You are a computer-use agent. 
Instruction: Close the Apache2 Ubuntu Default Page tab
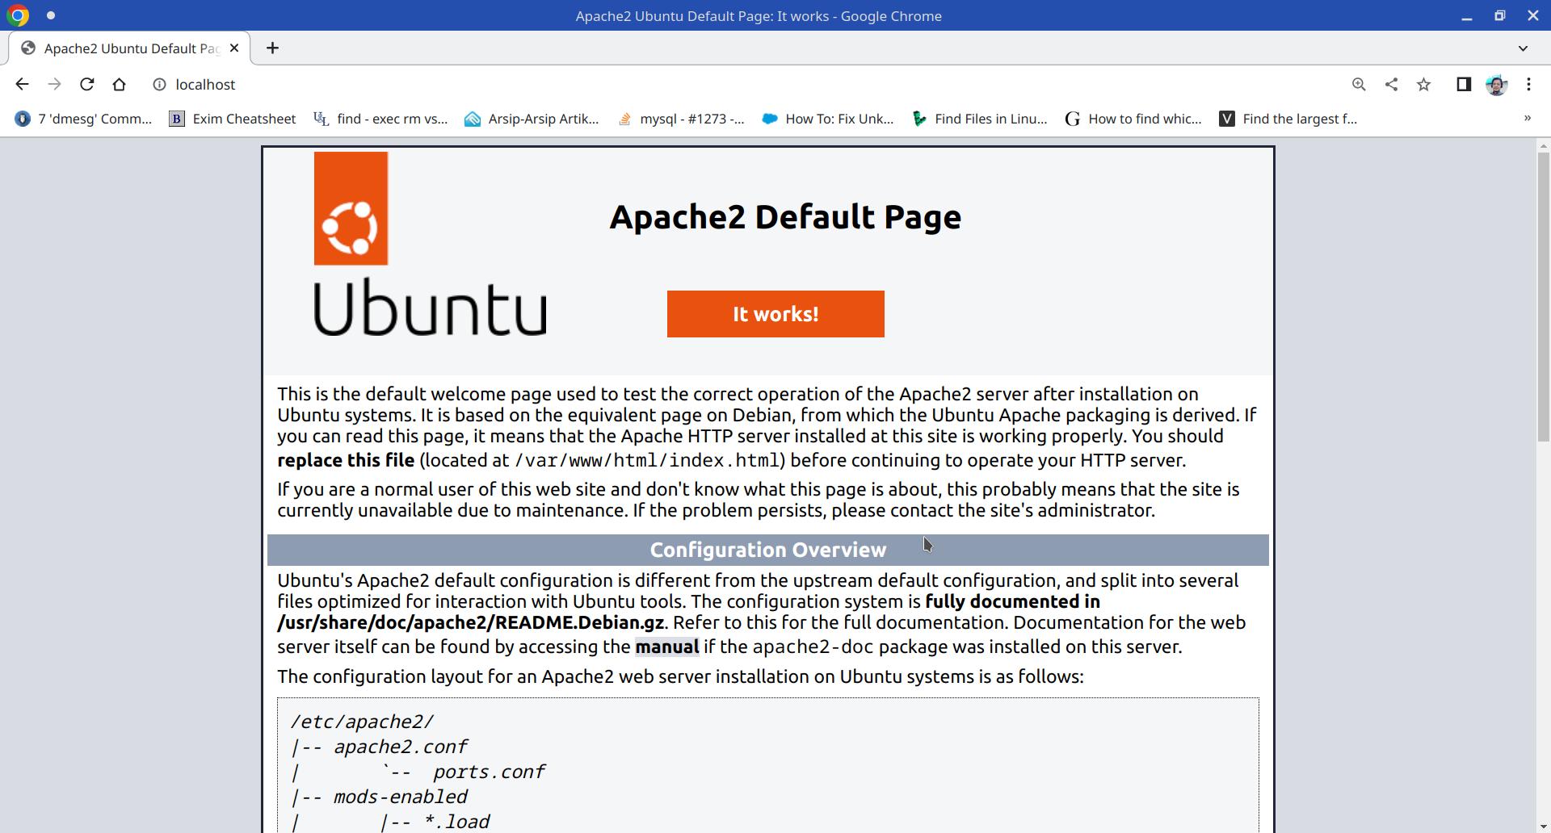[234, 48]
